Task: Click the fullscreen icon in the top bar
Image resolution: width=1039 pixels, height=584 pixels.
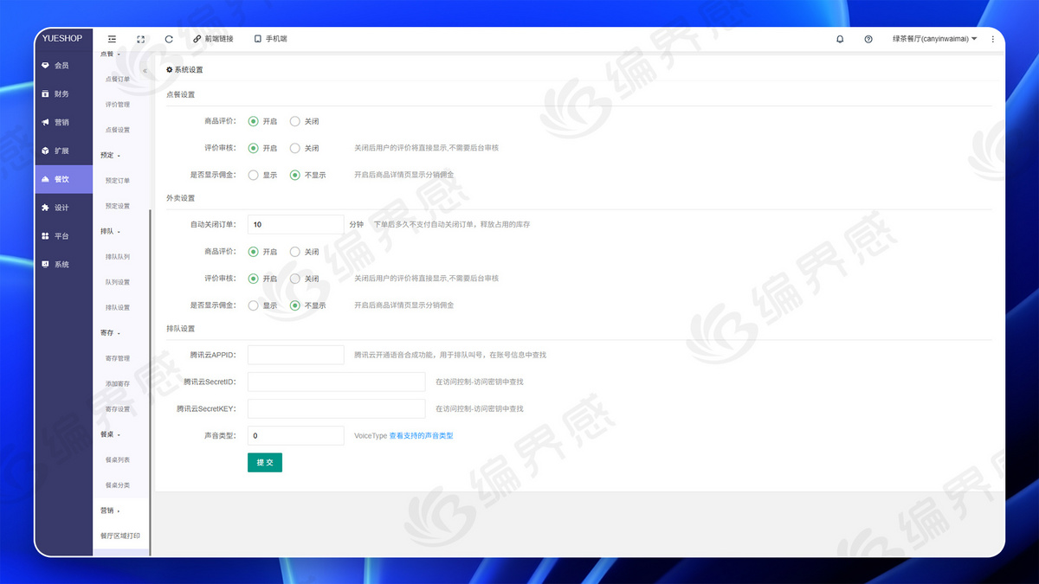Action: 140,39
